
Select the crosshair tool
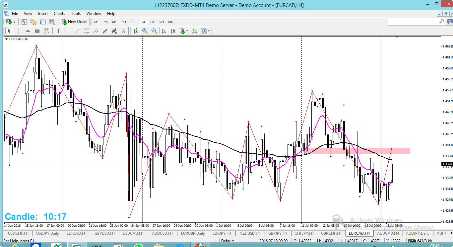(x=19, y=31)
